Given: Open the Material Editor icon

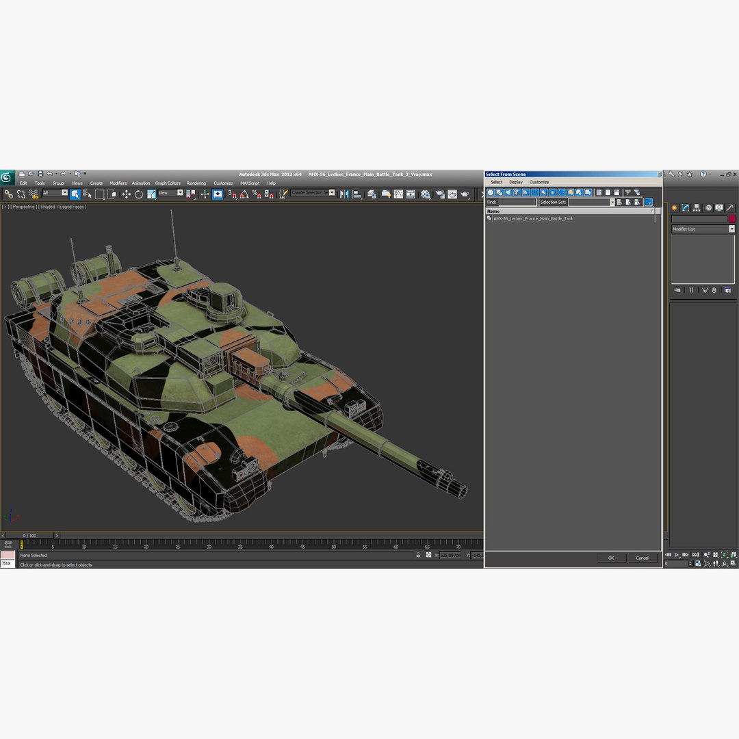Looking at the screenshot, I should pyautogui.click(x=426, y=194).
